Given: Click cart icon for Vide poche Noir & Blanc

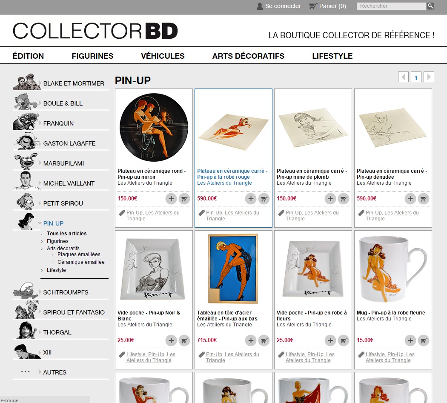Looking at the screenshot, I should click(x=184, y=340).
